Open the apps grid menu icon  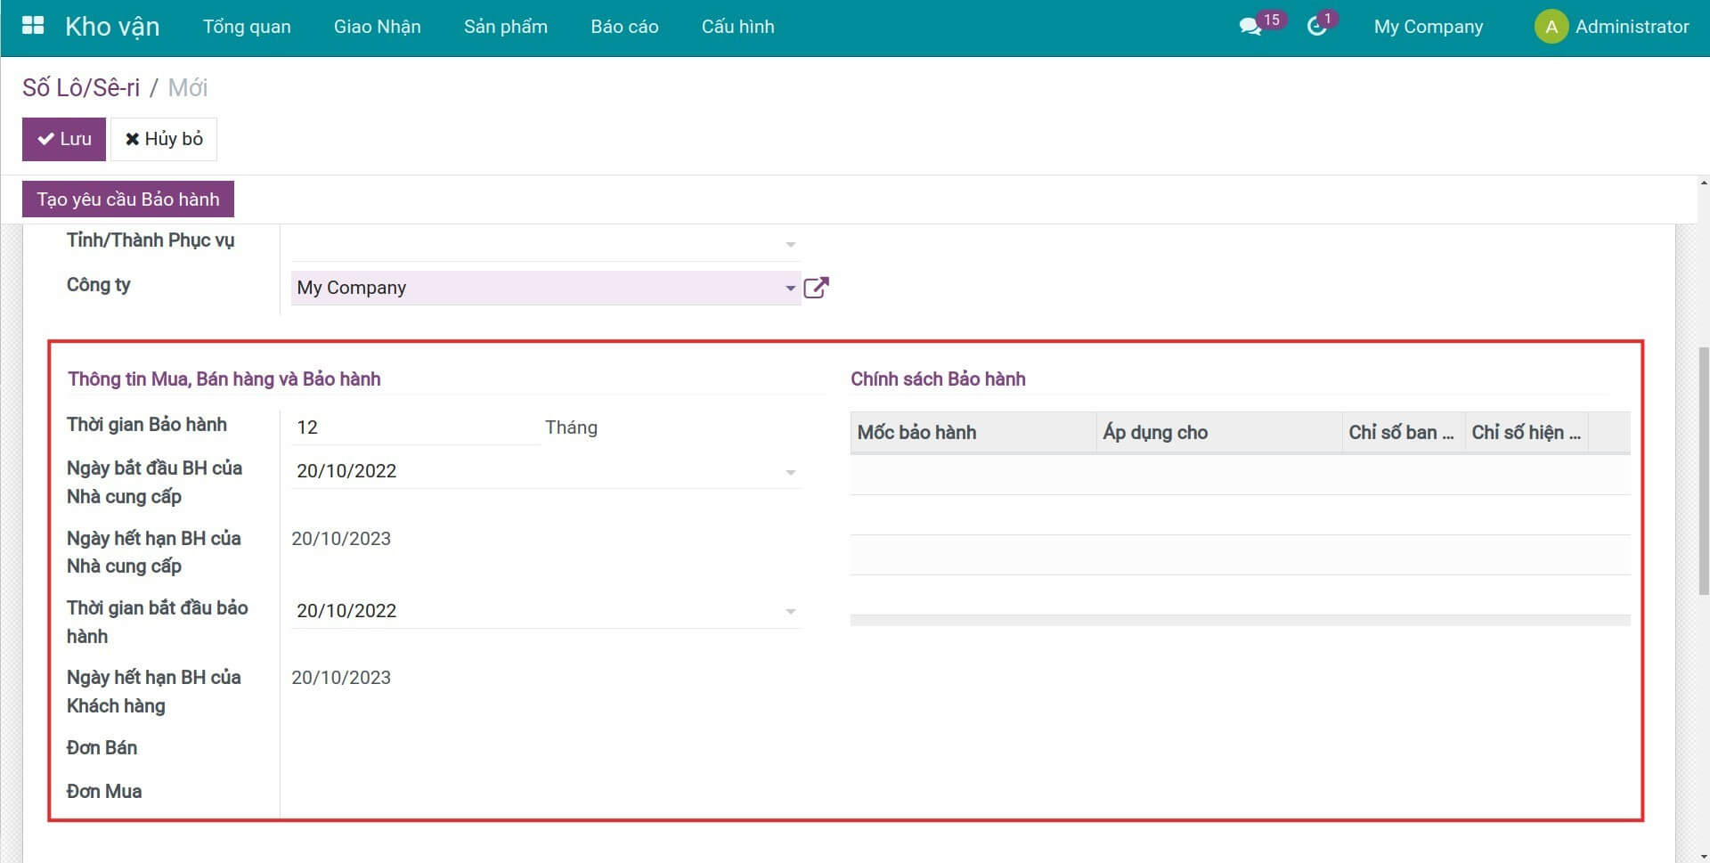(33, 26)
